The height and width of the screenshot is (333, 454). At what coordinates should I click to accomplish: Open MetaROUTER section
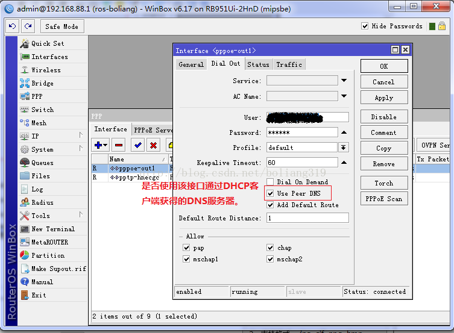[x=53, y=242]
